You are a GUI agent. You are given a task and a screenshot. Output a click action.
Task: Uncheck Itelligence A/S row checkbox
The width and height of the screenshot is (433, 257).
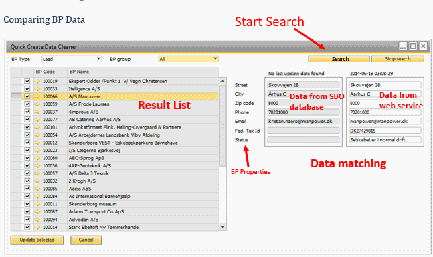(x=27, y=89)
